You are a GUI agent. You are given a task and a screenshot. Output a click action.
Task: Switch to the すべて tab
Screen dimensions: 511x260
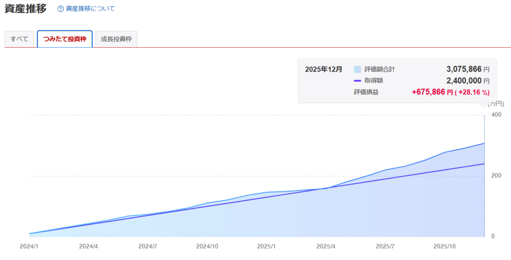click(19, 39)
